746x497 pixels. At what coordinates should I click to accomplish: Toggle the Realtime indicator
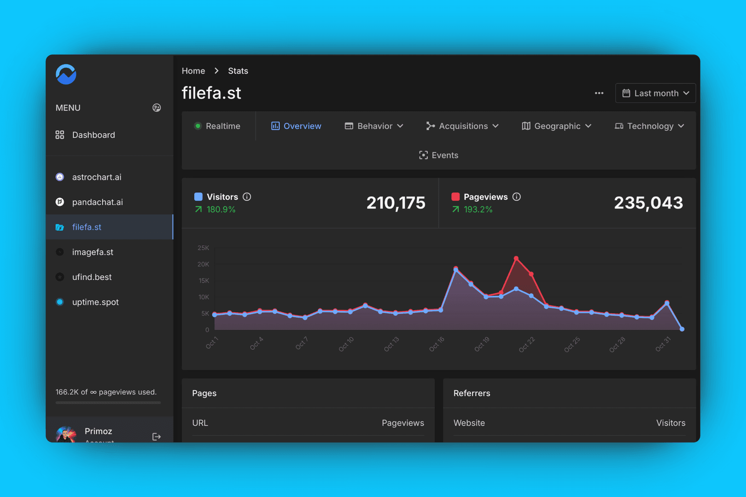[198, 126]
